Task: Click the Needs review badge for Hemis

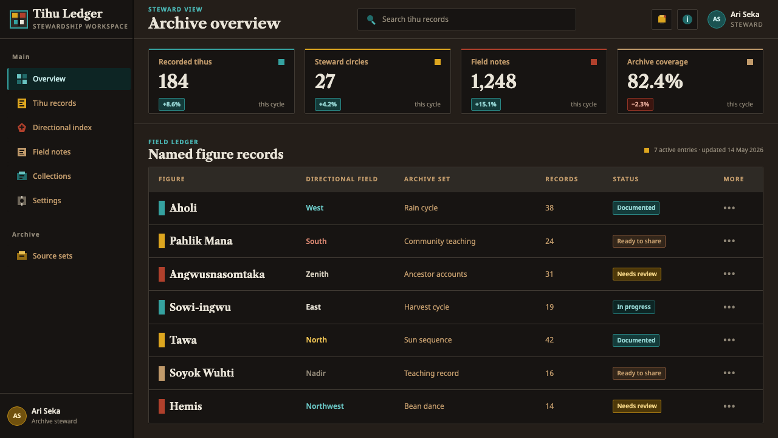Action: [637, 406]
